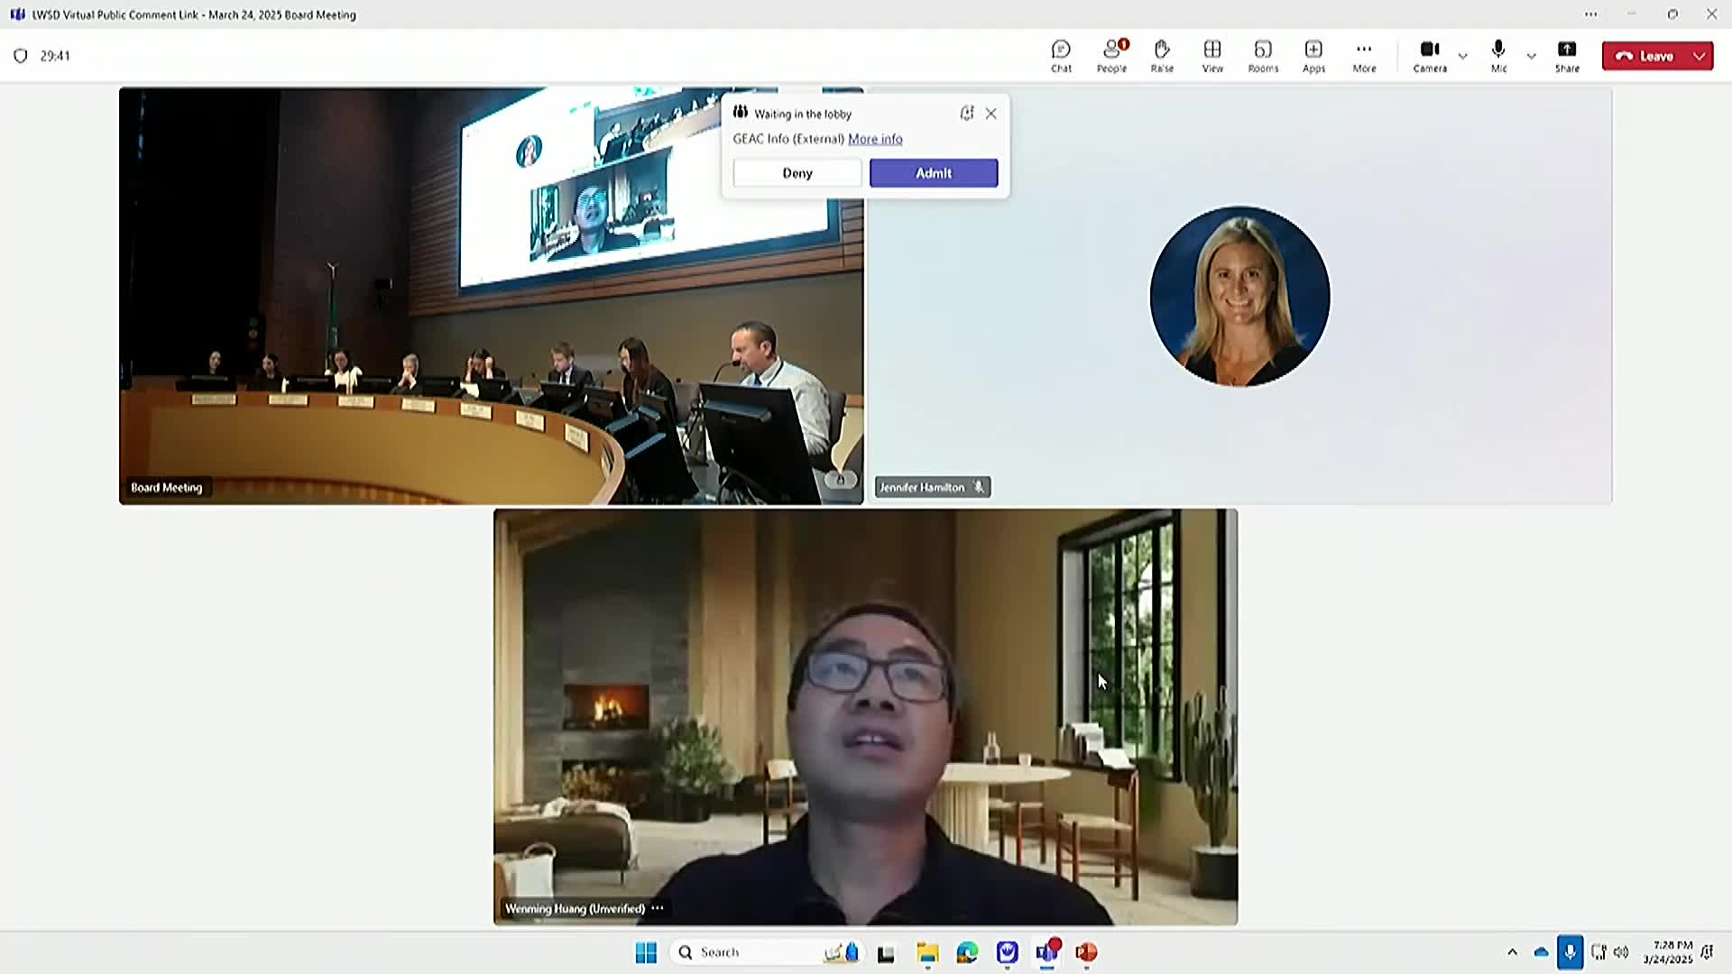This screenshot has height=974, width=1732.
Task: Toggle the Camera on or off
Action: coord(1430,56)
